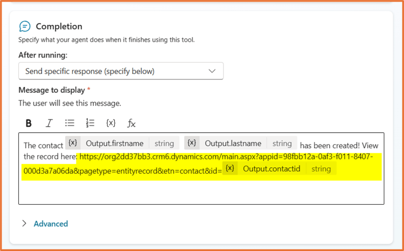Toggle bold formatting in the message editor
This screenshot has height=251, width=404.
[x=28, y=123]
